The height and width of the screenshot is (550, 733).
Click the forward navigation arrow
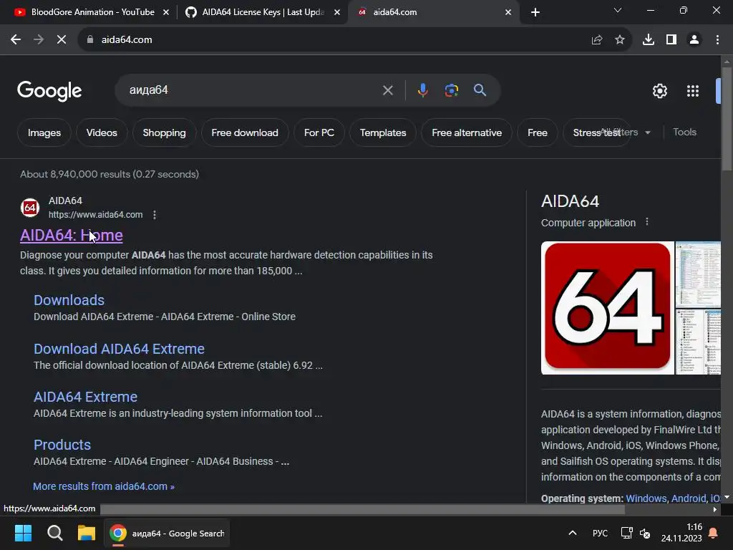(39, 40)
